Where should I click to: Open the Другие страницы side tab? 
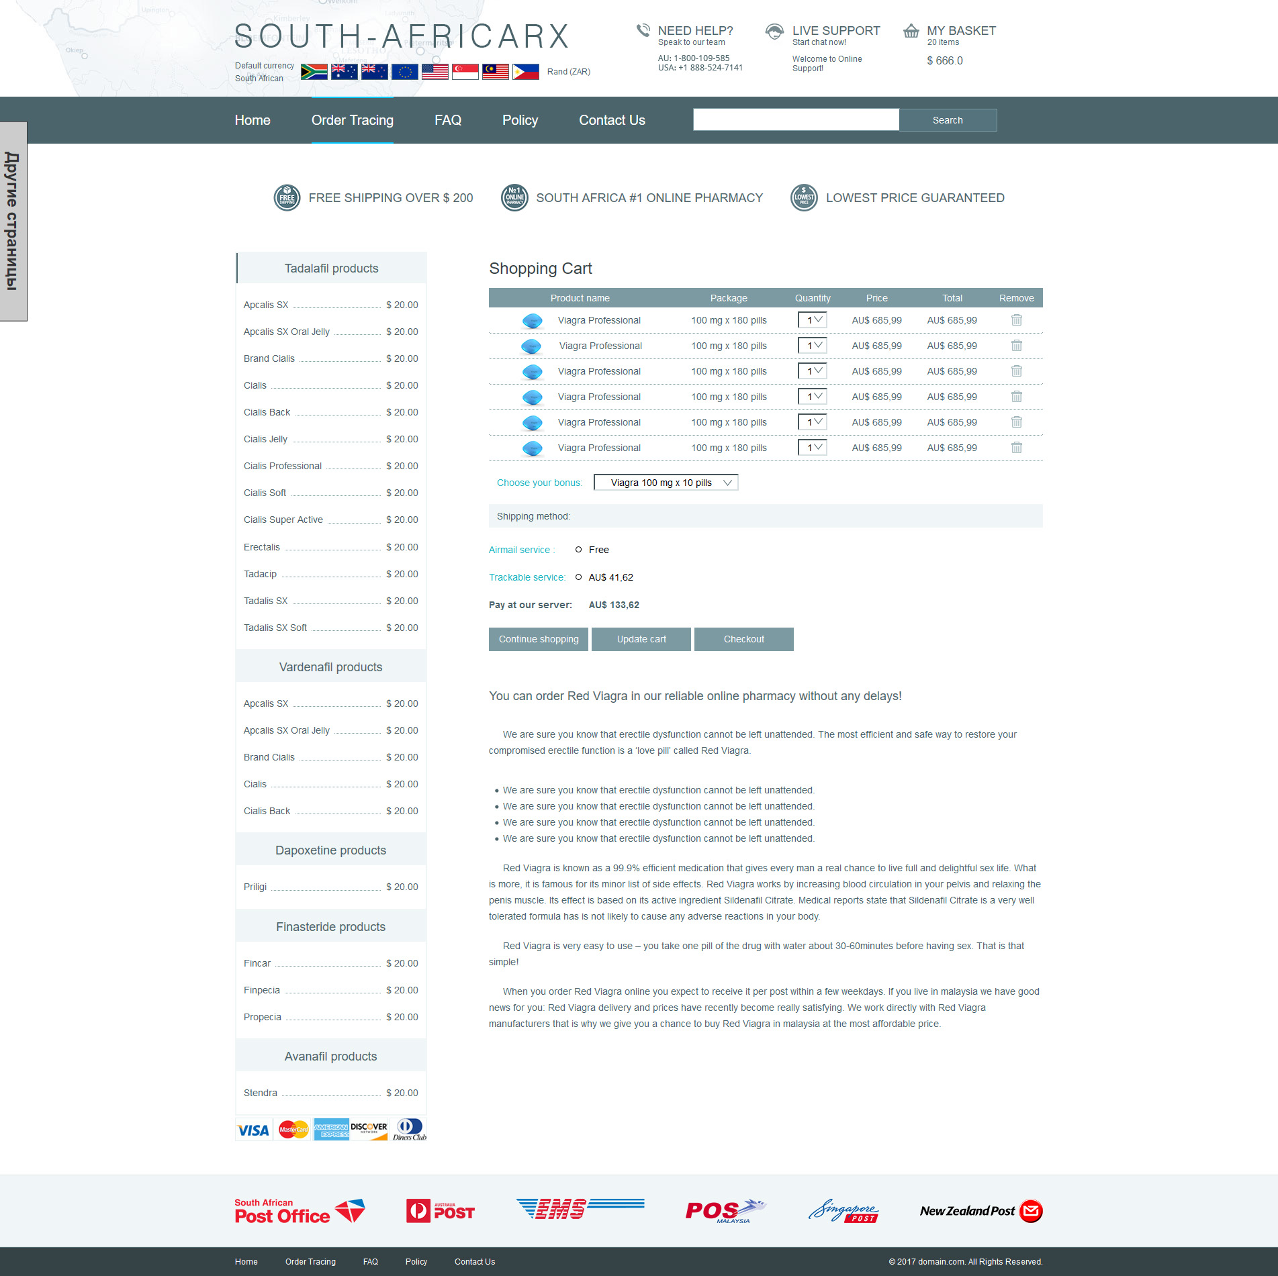pyautogui.click(x=13, y=222)
